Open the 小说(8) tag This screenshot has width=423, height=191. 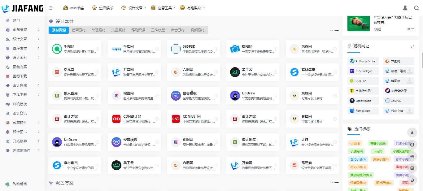[x=355, y=143]
